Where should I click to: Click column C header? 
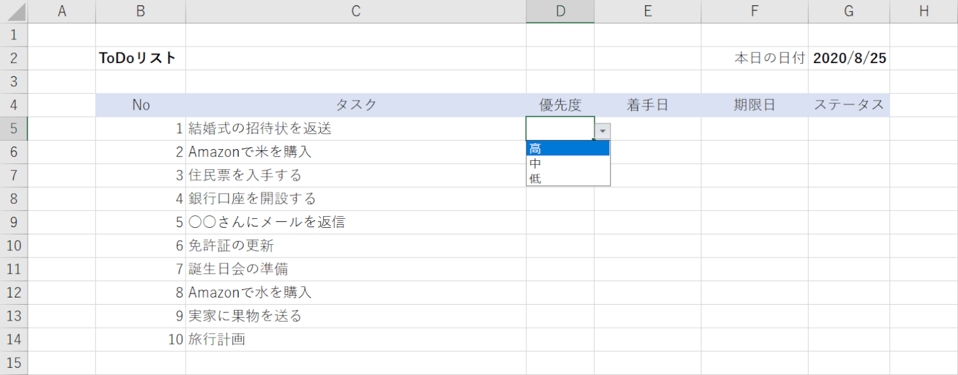point(355,11)
